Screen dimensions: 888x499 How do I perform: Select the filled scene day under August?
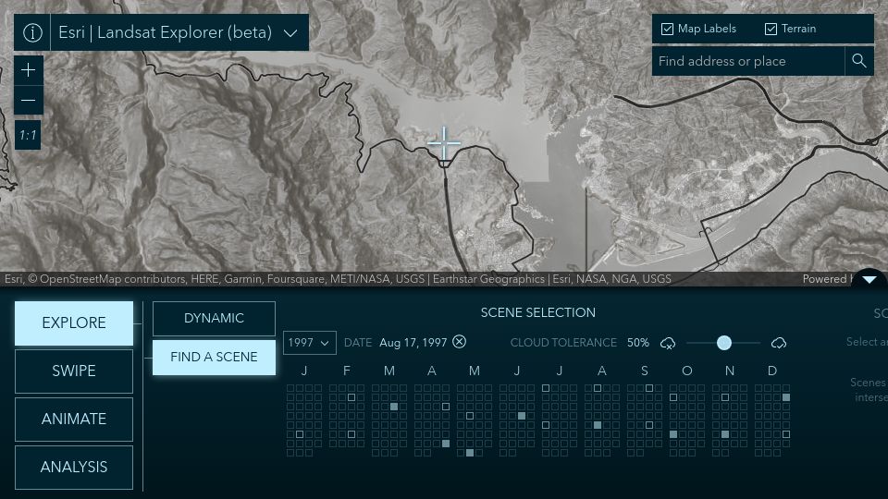pyautogui.click(x=598, y=425)
